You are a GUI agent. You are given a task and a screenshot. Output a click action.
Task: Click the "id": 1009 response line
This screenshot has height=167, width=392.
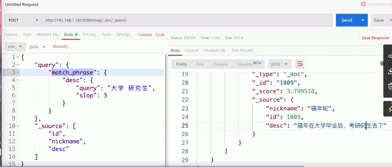[285, 117]
